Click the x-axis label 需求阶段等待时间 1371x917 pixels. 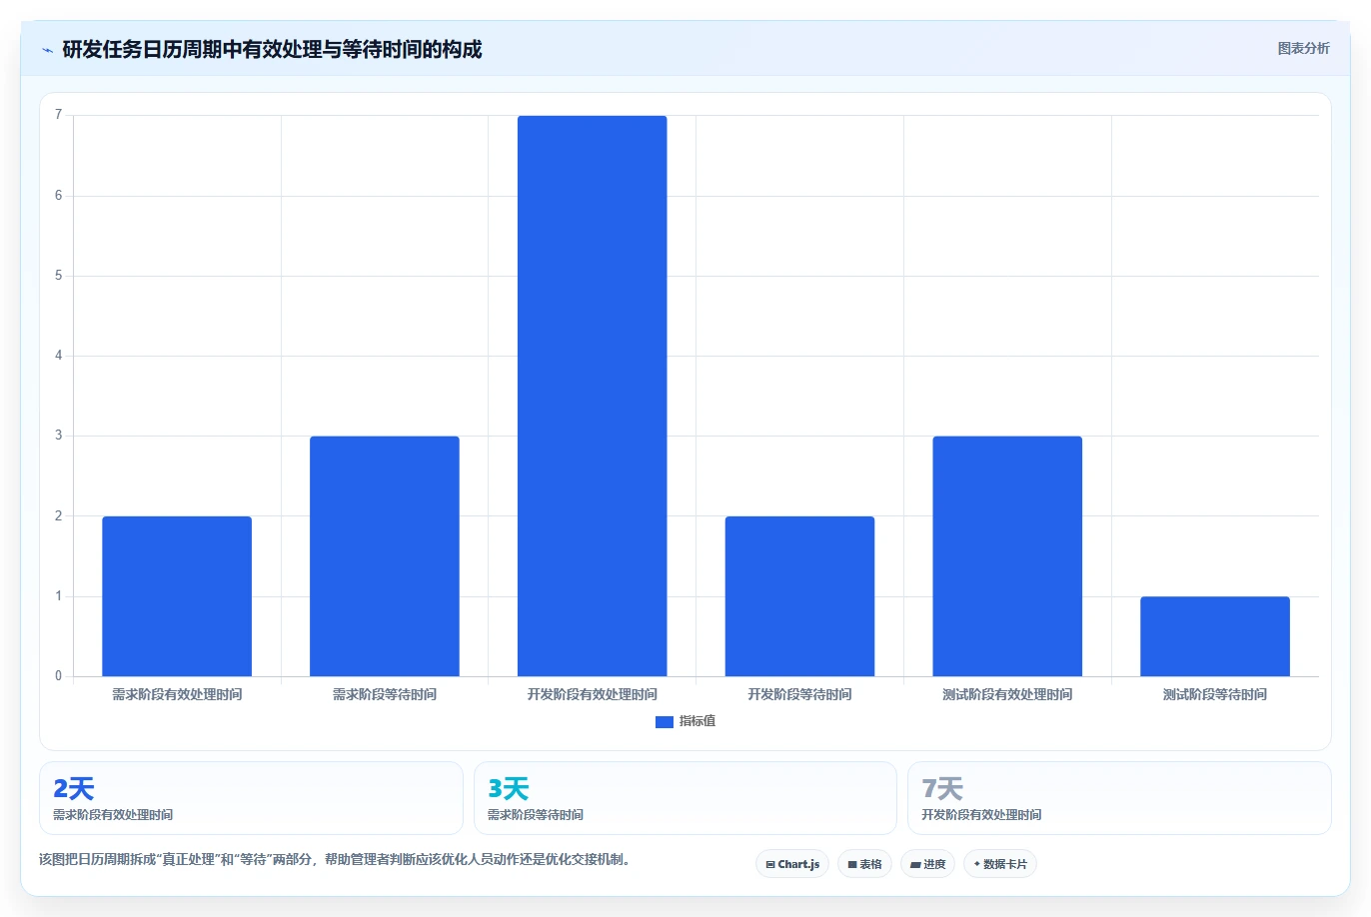[x=385, y=694]
